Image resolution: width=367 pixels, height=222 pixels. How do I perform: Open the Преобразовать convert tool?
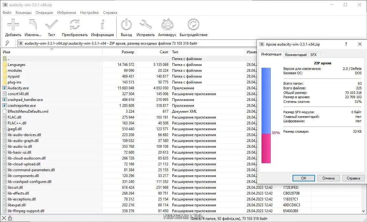pyautogui.click(x=75, y=25)
